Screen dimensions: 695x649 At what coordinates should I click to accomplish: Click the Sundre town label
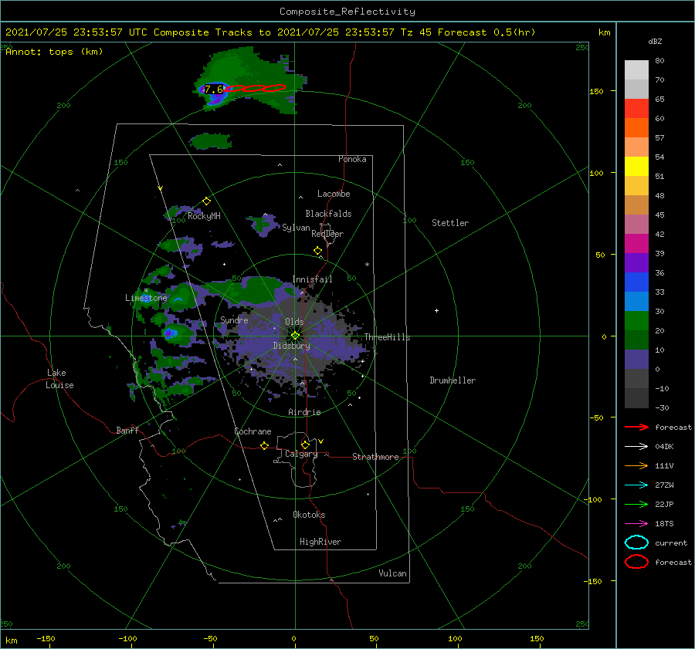click(234, 319)
